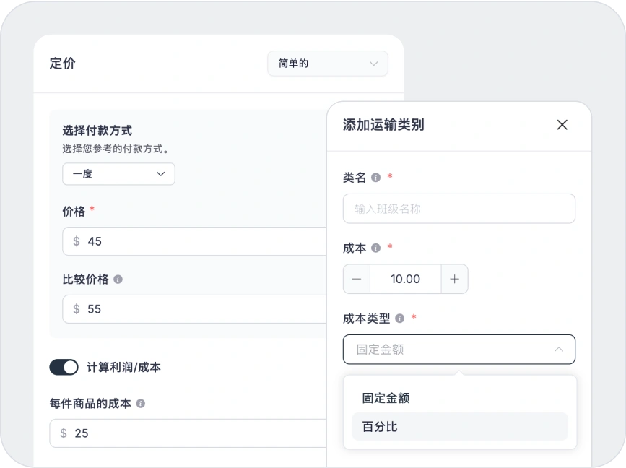Click info icon next to 每件商品的成本
Screen dimensions: 626x468
tap(141, 404)
